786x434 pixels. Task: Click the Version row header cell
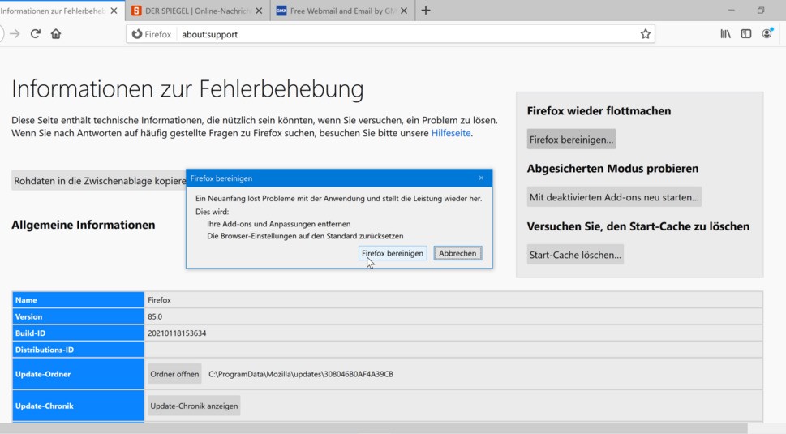point(78,316)
